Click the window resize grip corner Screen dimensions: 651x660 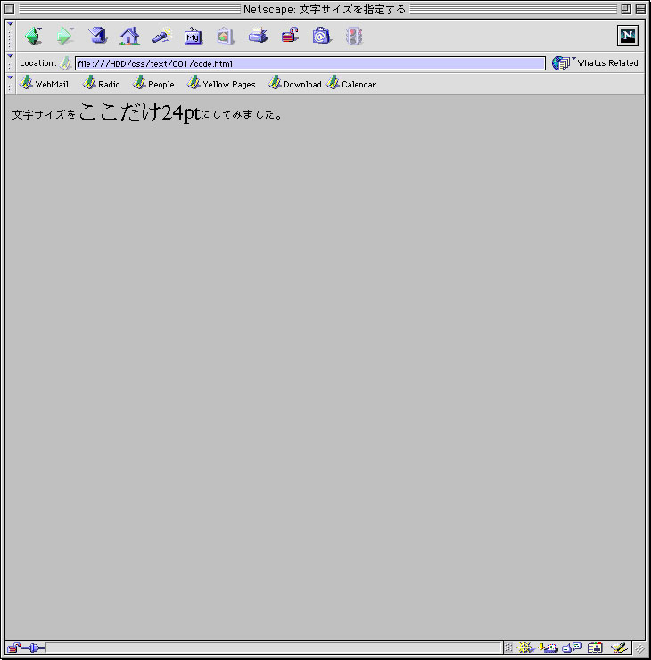(x=639, y=648)
